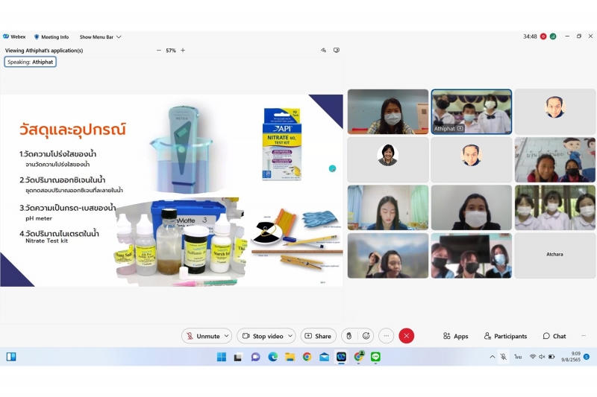This screenshot has height=397, width=597.
Task: Open the more options ellipsis button
Action: 386,336
